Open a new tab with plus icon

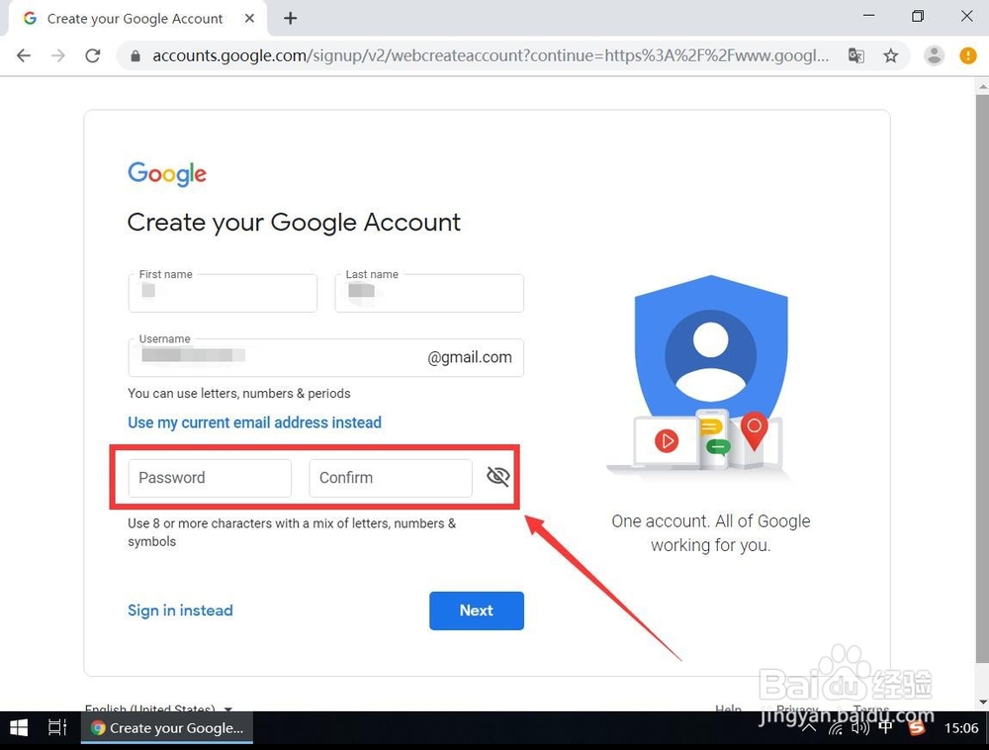(x=290, y=18)
